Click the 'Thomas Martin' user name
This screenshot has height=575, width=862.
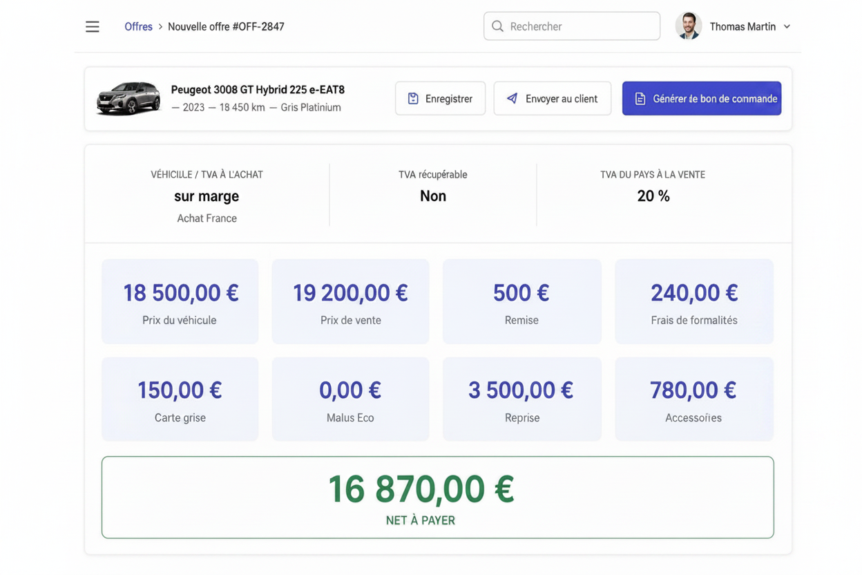743,26
